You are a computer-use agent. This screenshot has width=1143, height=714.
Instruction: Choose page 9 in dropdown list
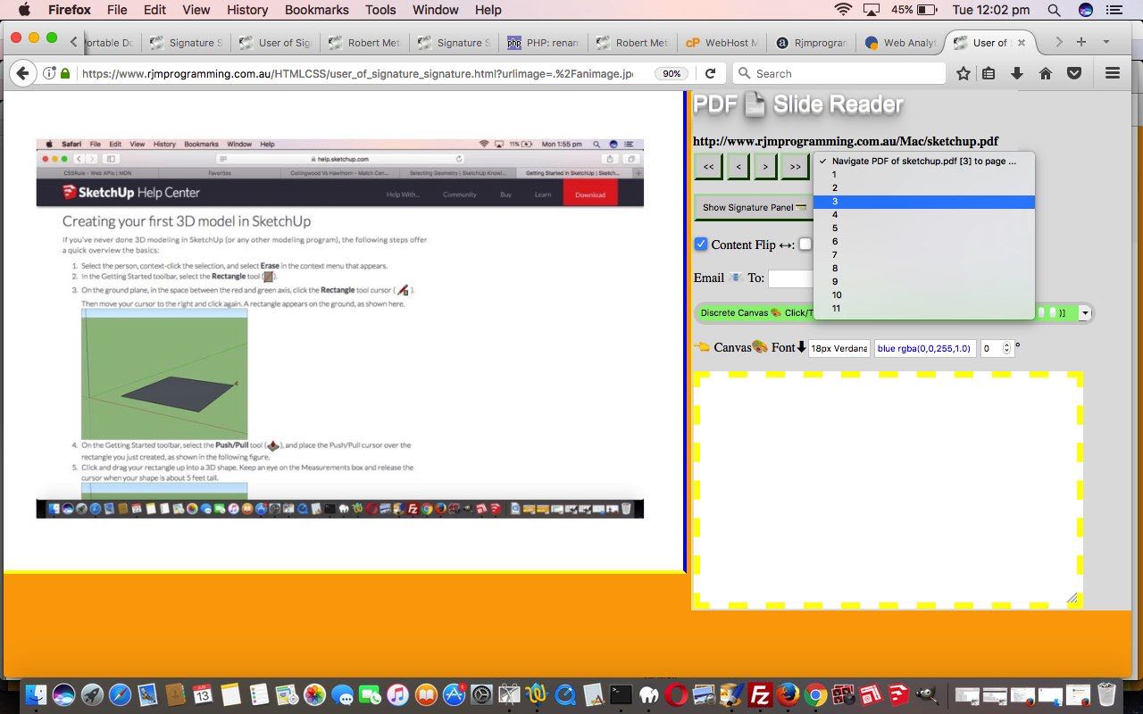(x=924, y=282)
